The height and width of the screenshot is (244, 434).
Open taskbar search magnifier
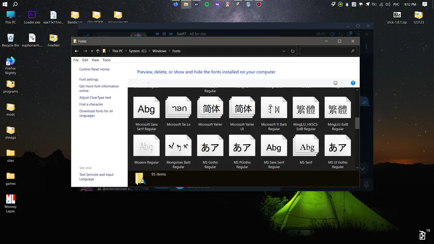(x=15, y=4)
